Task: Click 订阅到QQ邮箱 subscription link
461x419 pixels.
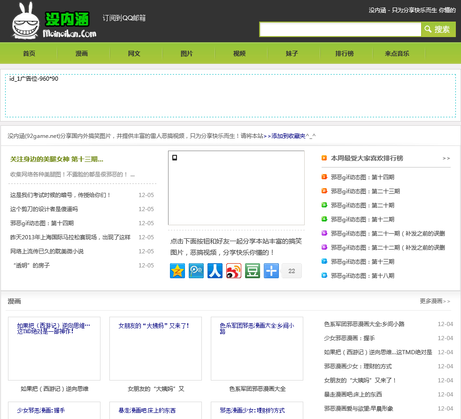Action: click(124, 18)
